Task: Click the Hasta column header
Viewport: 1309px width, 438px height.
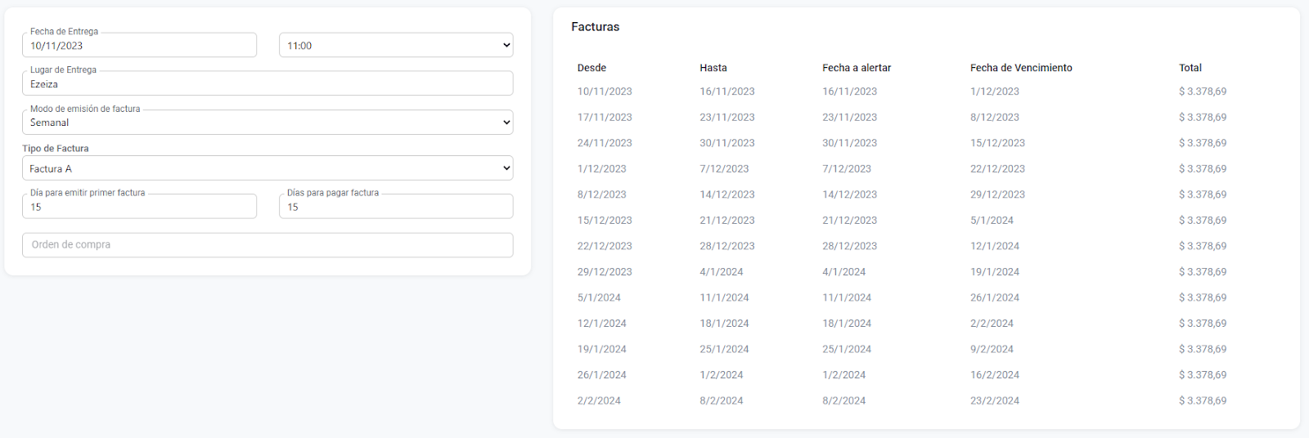Action: pos(713,68)
